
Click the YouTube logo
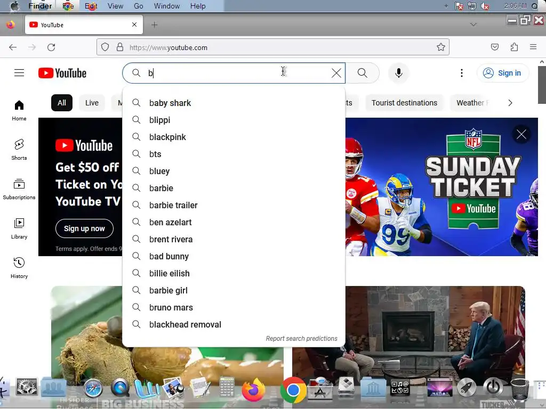coord(62,73)
